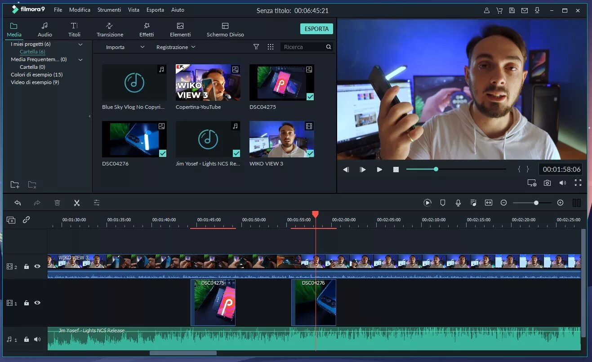The image size is (592, 362).
Task: Stop the preview playback
Action: [396, 170]
